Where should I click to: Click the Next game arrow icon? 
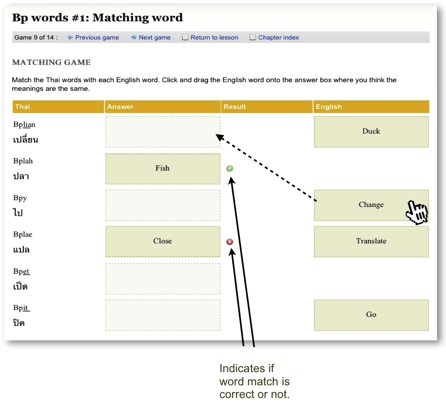[134, 37]
